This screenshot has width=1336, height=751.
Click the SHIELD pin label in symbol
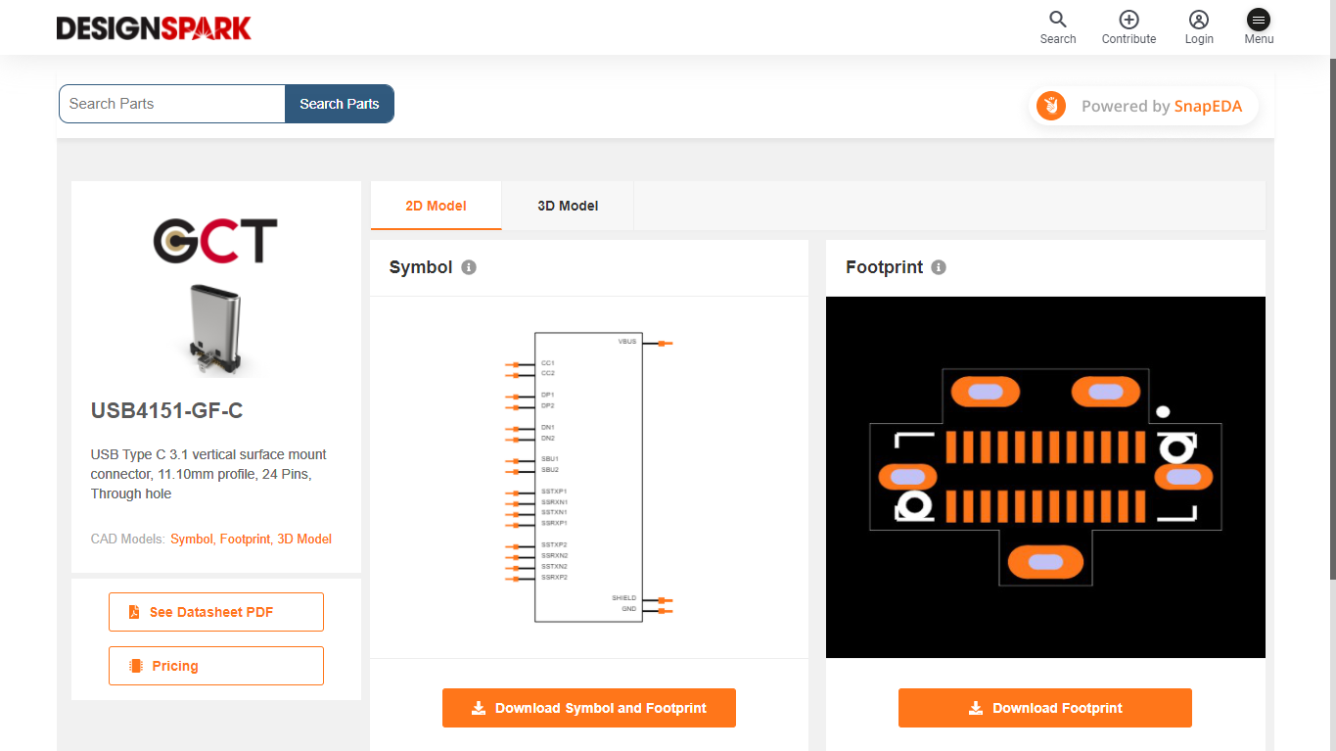point(624,598)
